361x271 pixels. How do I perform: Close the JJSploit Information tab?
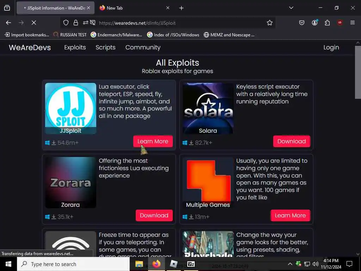pos(88,8)
